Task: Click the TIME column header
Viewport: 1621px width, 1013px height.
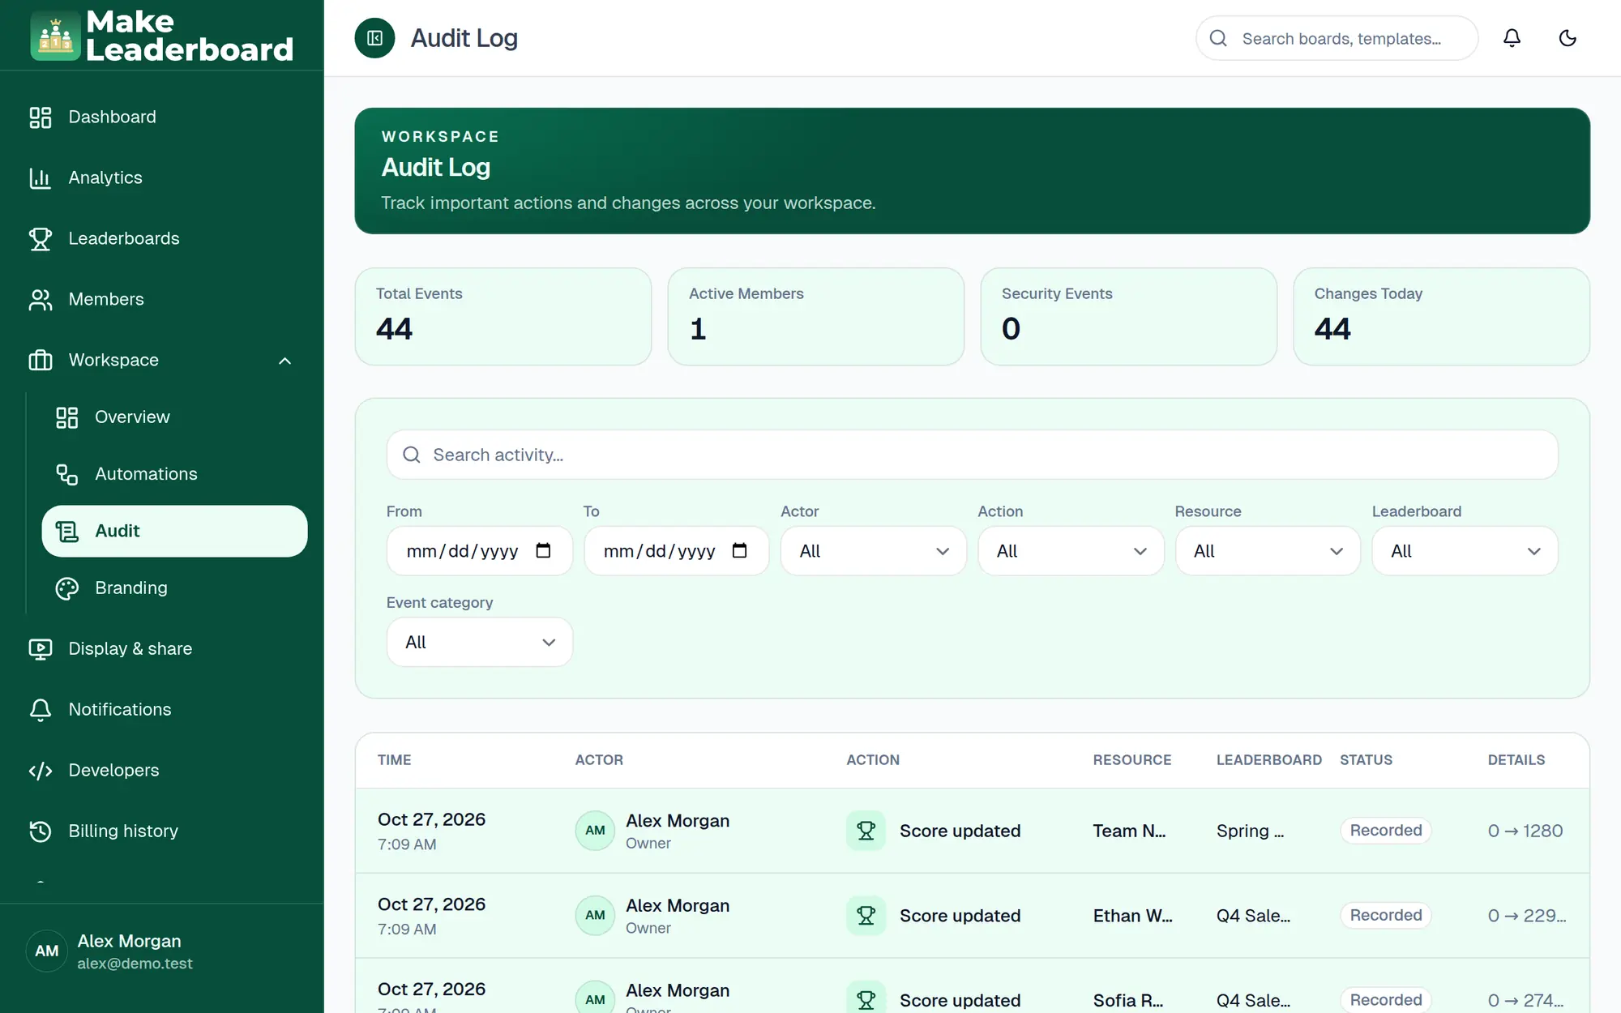Action: point(394,760)
